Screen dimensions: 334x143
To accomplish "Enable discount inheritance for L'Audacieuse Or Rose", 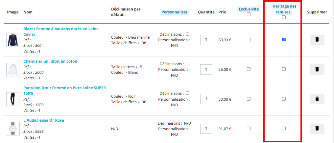I will click(x=284, y=128).
